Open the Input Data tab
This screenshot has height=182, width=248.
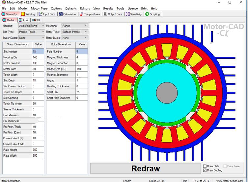tap(47, 14)
